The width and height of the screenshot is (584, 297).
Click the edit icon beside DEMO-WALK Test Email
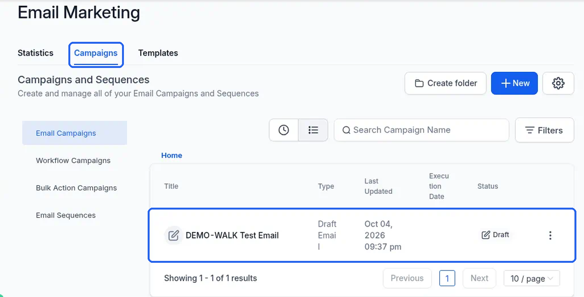[174, 235]
